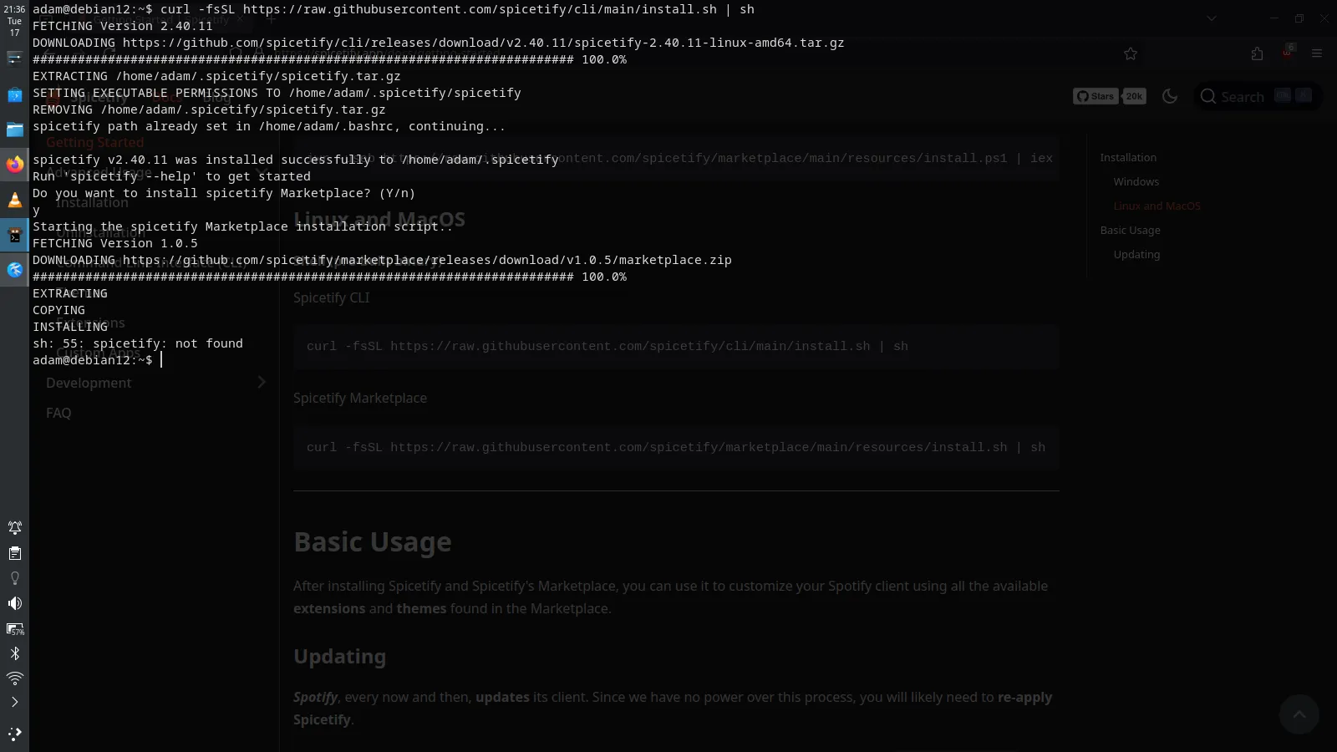Open the volume speaker tray icon
Screen dimensions: 1337x752
point(15,603)
